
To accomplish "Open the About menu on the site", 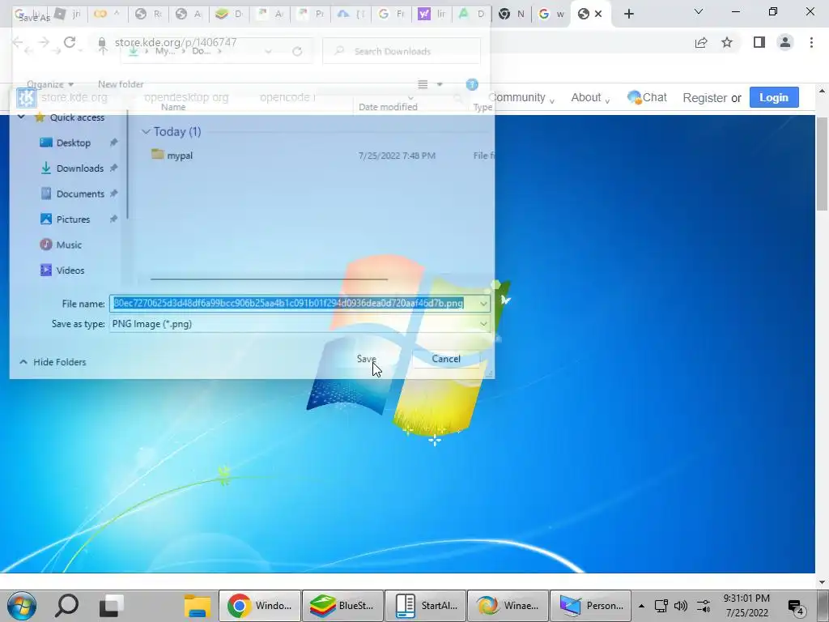I will 590,98.
